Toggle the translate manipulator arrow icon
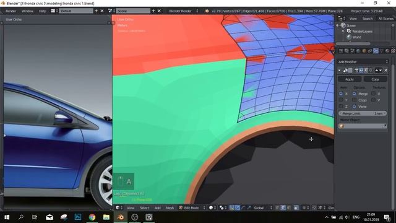 tap(238, 208)
